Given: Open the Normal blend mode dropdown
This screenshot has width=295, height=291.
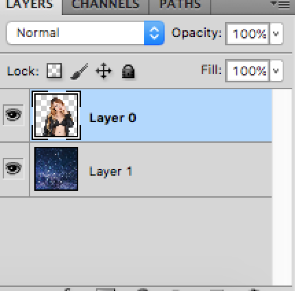Looking at the screenshot, I should (85, 33).
